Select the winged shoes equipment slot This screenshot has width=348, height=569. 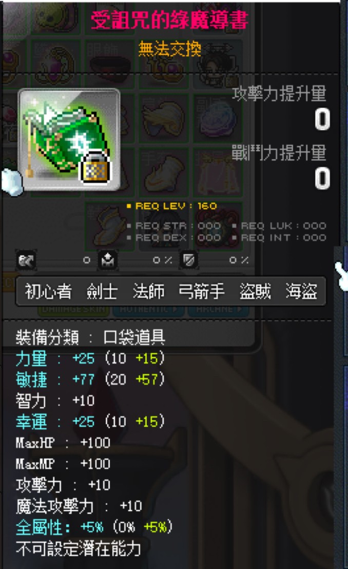pos(109,227)
